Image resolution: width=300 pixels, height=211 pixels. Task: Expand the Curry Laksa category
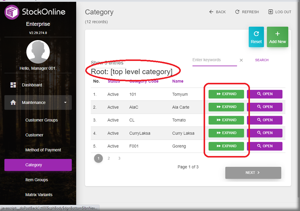click(x=226, y=133)
